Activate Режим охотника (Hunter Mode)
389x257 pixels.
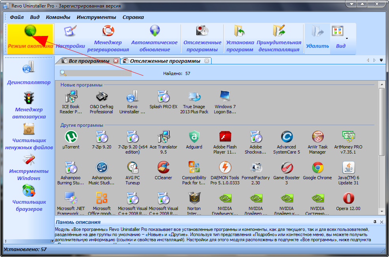click(x=30, y=39)
